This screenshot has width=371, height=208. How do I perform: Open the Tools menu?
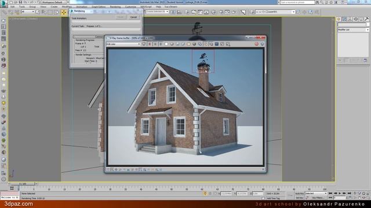pyautogui.click(x=22, y=6)
